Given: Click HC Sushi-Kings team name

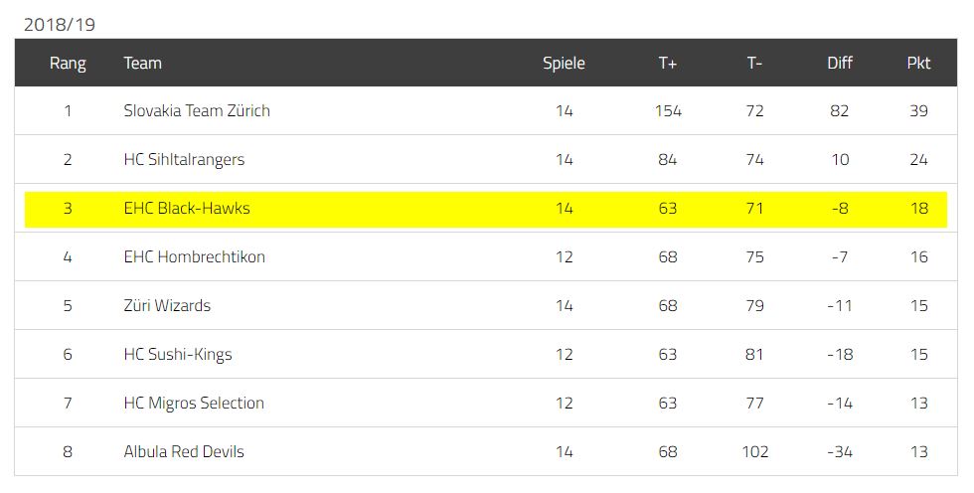Looking at the screenshot, I should 178,354.
